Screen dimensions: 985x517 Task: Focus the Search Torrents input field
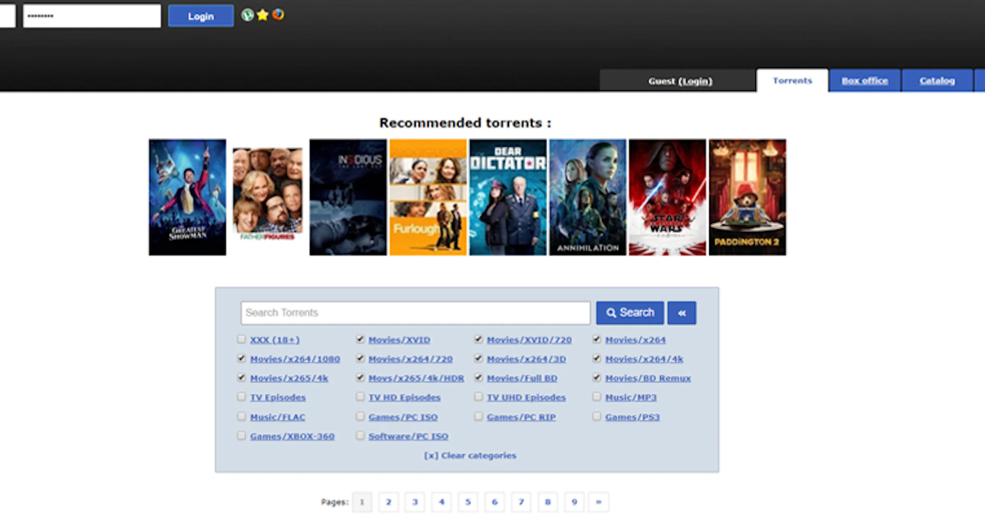[415, 313]
